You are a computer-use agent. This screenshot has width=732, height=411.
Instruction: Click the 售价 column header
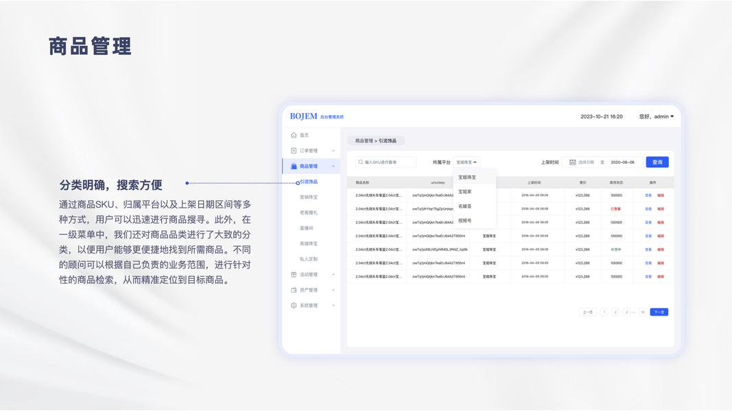(x=582, y=183)
